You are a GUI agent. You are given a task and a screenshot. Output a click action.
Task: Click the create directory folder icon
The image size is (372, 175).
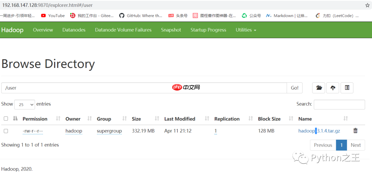[x=319, y=88]
